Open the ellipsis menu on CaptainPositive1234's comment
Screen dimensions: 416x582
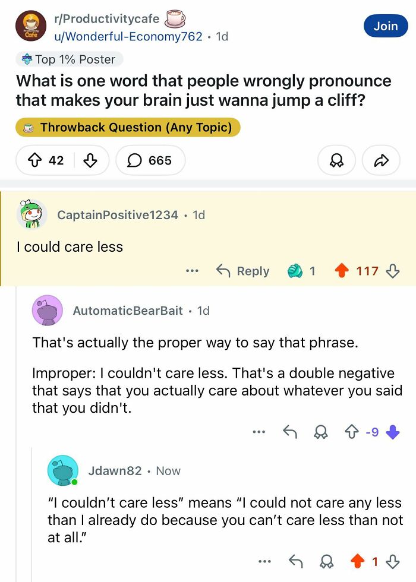192,271
